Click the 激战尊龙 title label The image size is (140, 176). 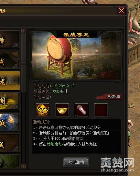[76, 35]
